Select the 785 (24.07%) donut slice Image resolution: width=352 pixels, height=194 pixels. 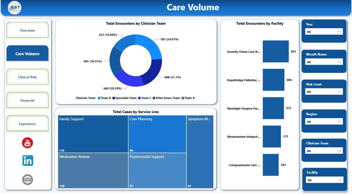(x=150, y=46)
